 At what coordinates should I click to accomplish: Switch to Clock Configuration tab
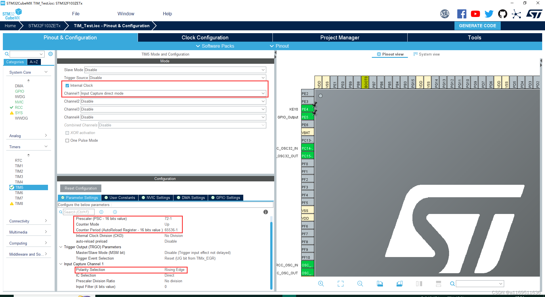[205, 37]
